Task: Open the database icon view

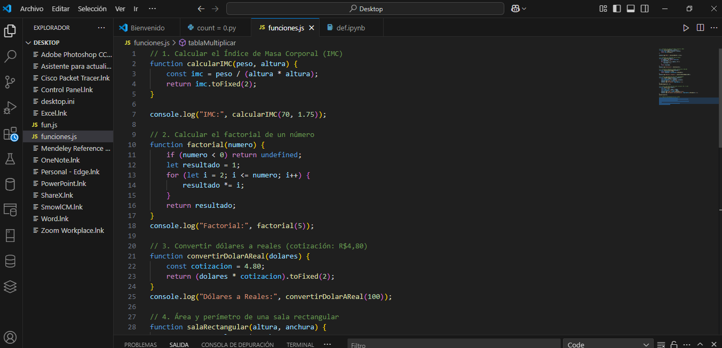Action: point(10,261)
